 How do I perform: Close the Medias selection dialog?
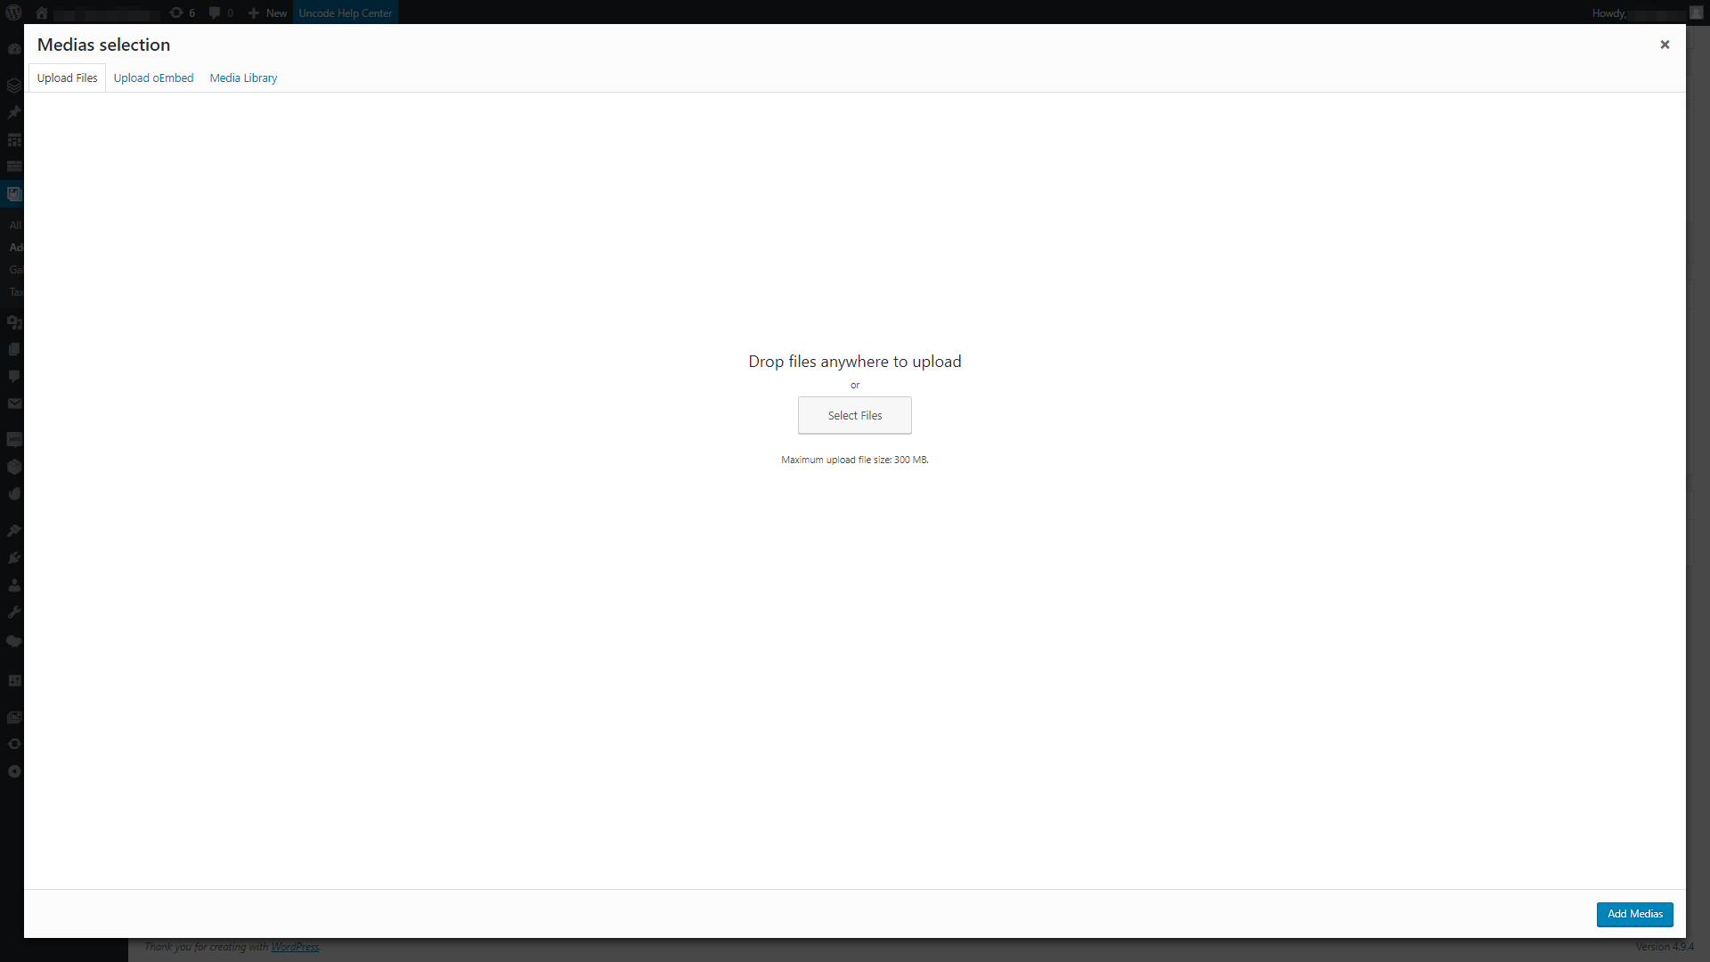[1665, 45]
